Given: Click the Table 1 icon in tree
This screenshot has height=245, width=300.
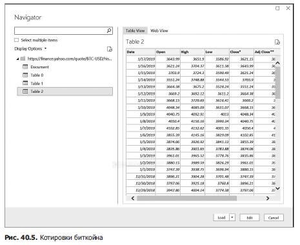Looking at the screenshot, I should tap(25, 83).
